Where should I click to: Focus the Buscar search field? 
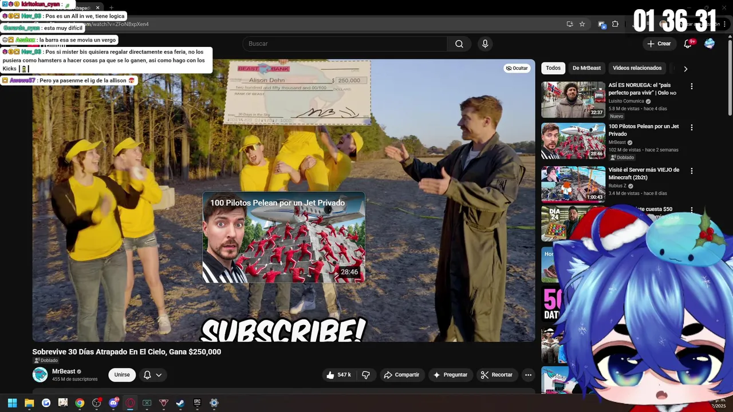(x=345, y=44)
